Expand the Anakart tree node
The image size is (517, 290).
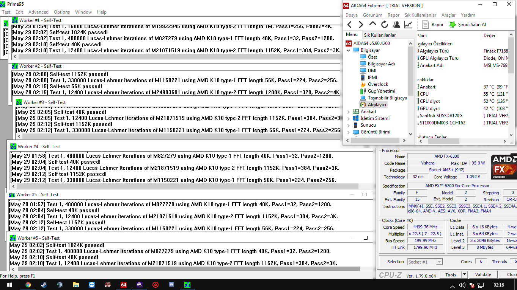[x=349, y=112]
